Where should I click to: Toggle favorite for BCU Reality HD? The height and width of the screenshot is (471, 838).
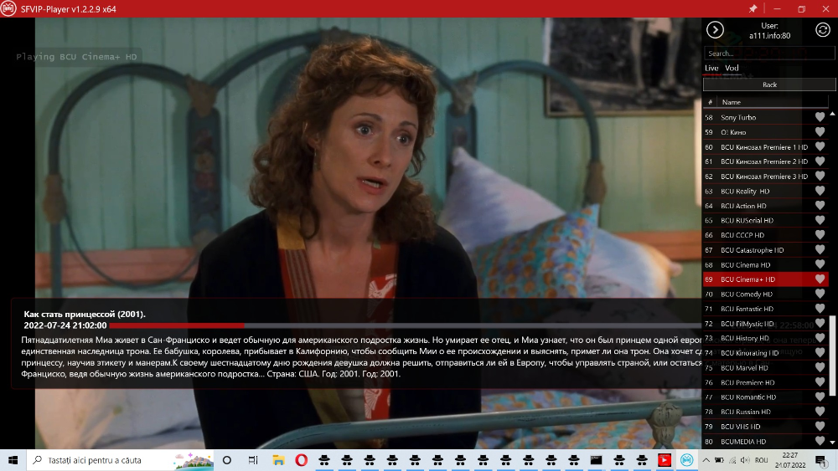(x=820, y=191)
